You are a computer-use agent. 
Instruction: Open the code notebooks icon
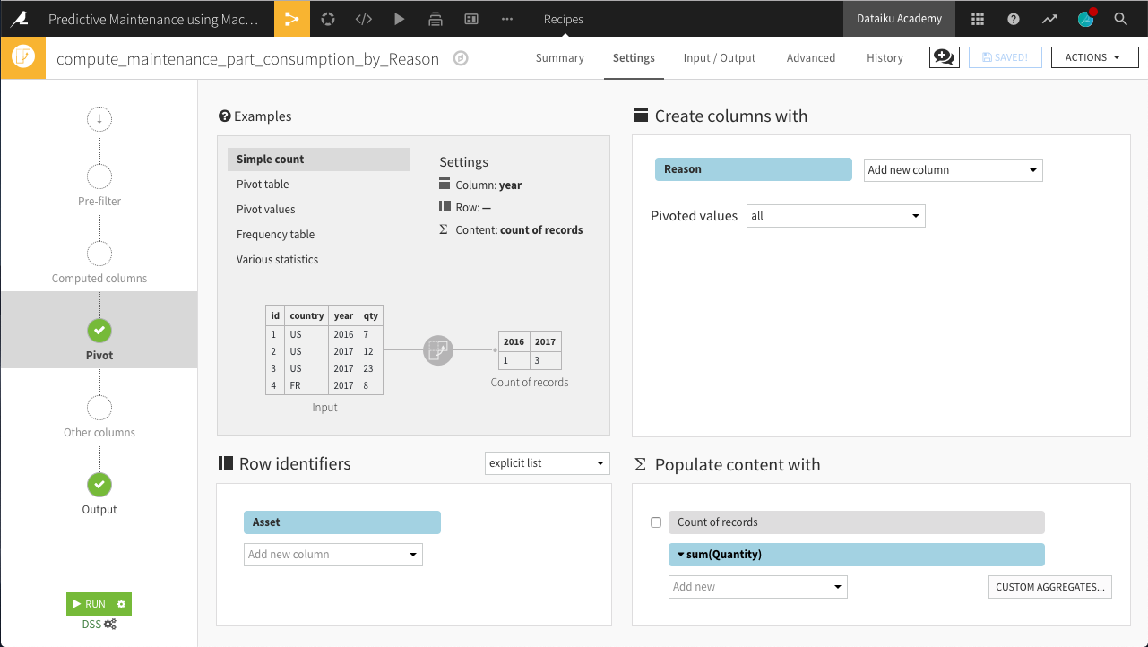tap(363, 19)
